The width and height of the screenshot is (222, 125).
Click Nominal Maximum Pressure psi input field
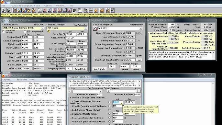(x=117, y=102)
